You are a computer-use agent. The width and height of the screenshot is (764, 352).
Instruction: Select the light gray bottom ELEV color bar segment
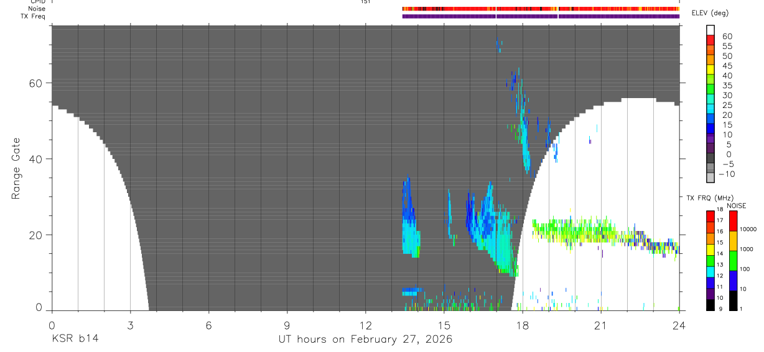[711, 178]
